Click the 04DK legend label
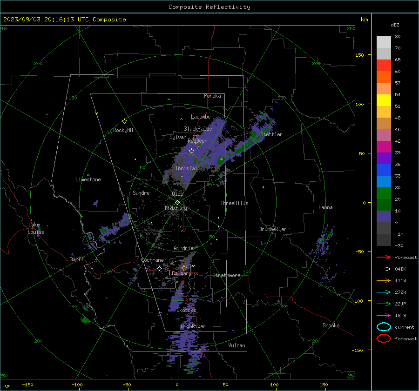Image resolution: width=419 pixels, height=391 pixels. coord(400,269)
